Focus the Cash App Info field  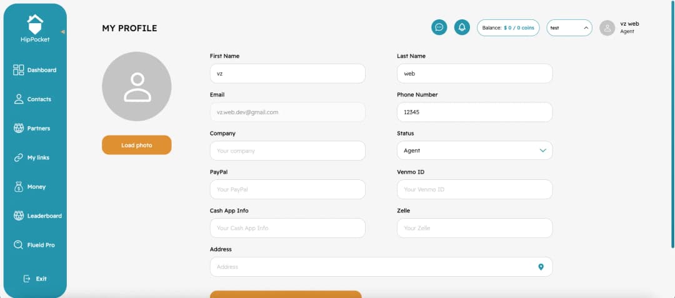[x=287, y=228]
